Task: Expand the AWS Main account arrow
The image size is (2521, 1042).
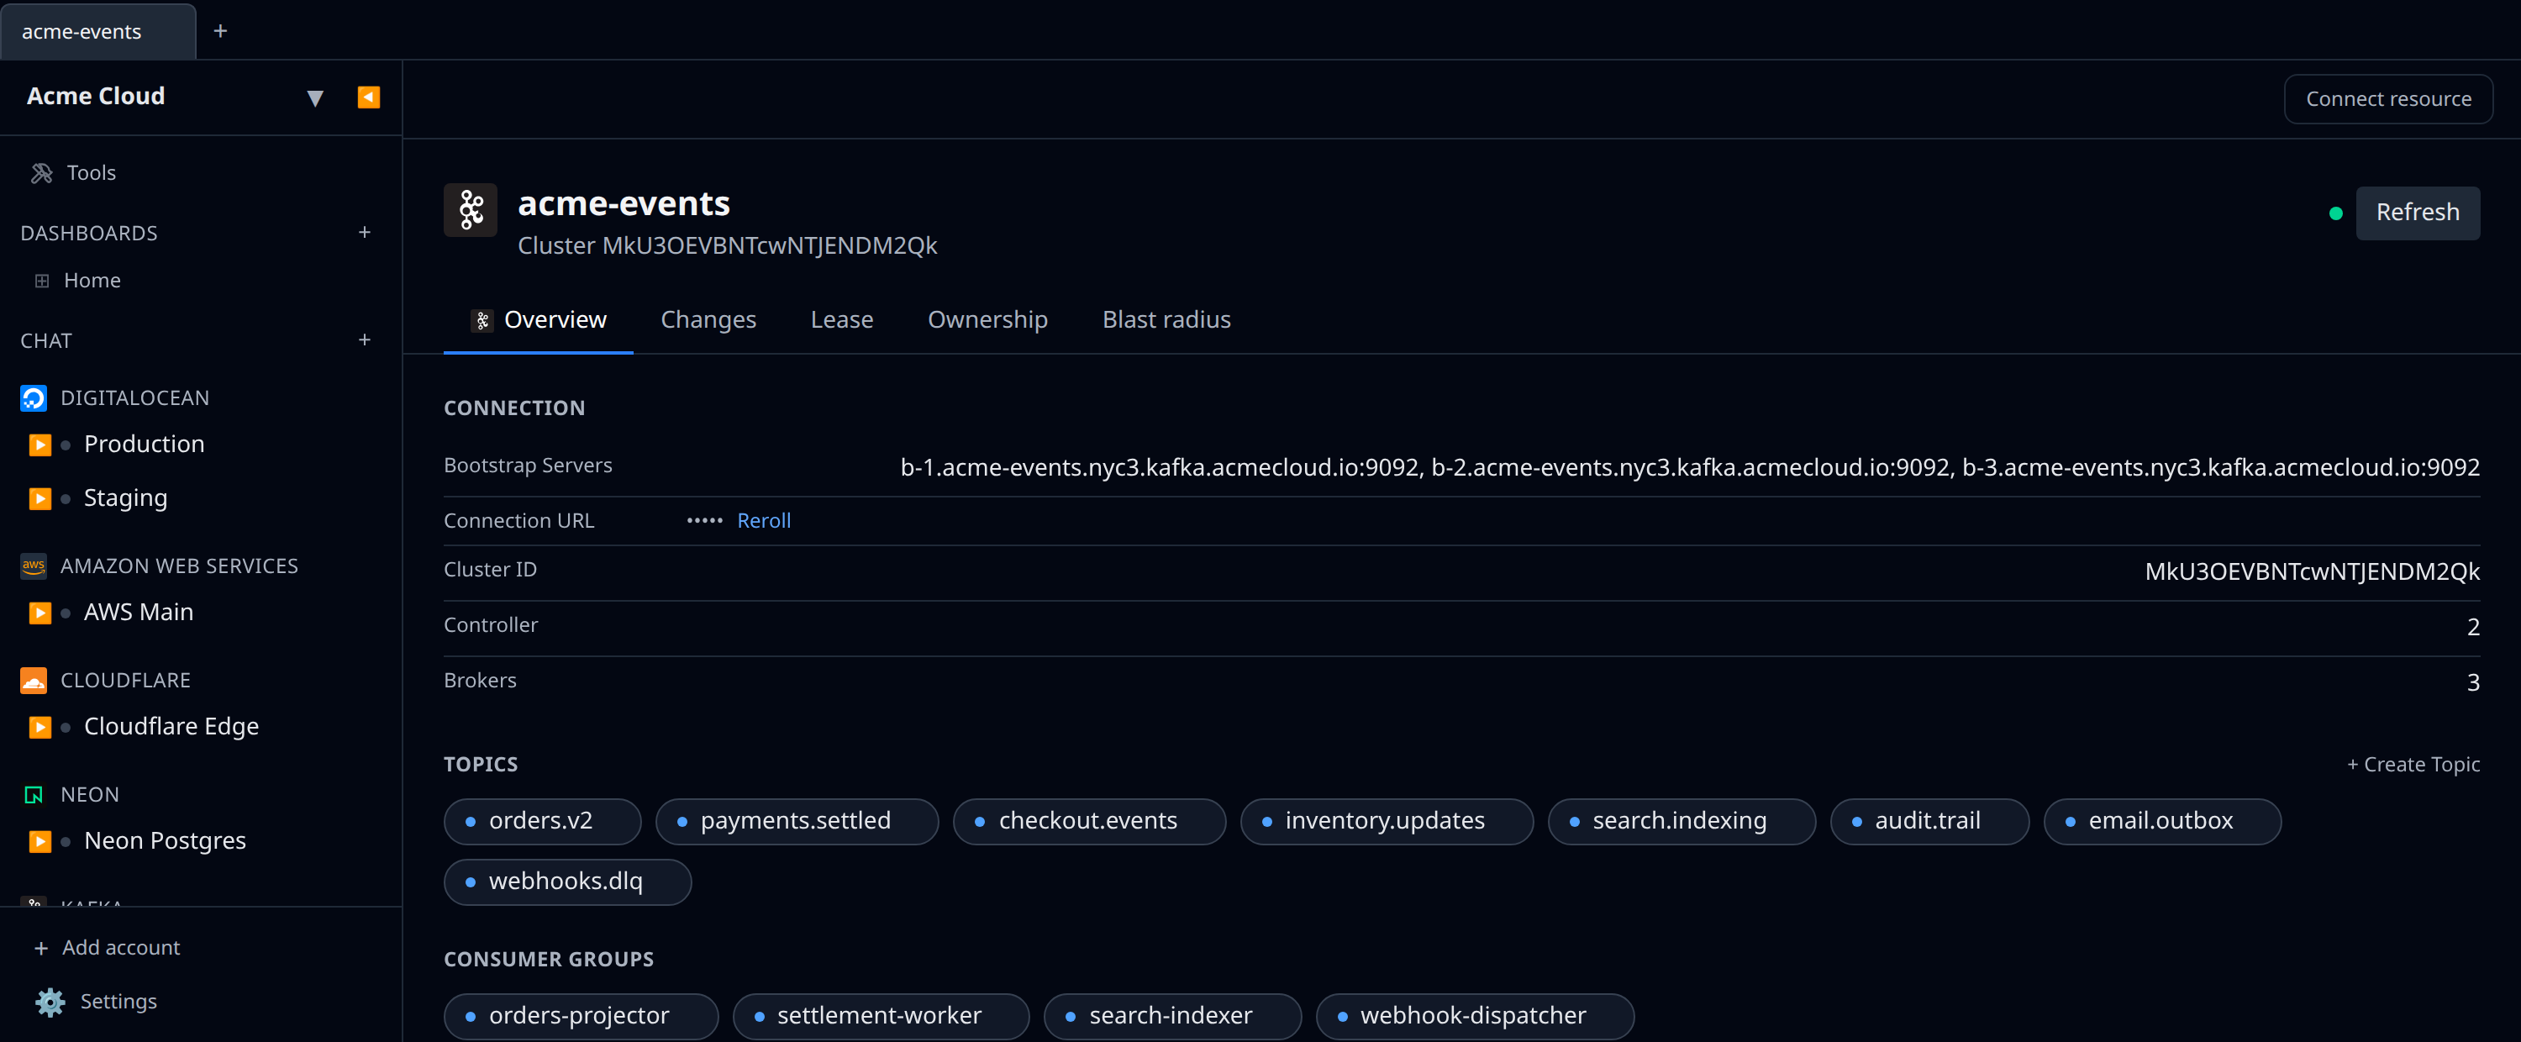Action: (39, 613)
